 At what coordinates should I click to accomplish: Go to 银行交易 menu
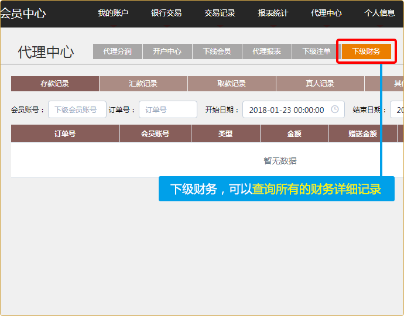click(x=166, y=13)
